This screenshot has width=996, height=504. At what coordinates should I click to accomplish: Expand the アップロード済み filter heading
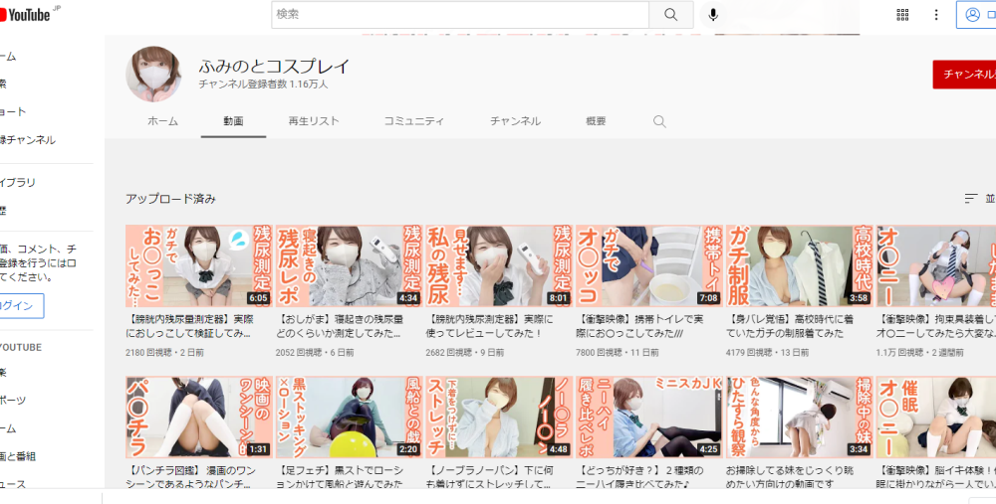coord(170,199)
